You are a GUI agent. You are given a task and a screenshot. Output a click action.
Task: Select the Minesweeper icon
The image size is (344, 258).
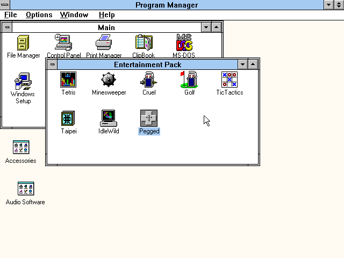tap(109, 80)
